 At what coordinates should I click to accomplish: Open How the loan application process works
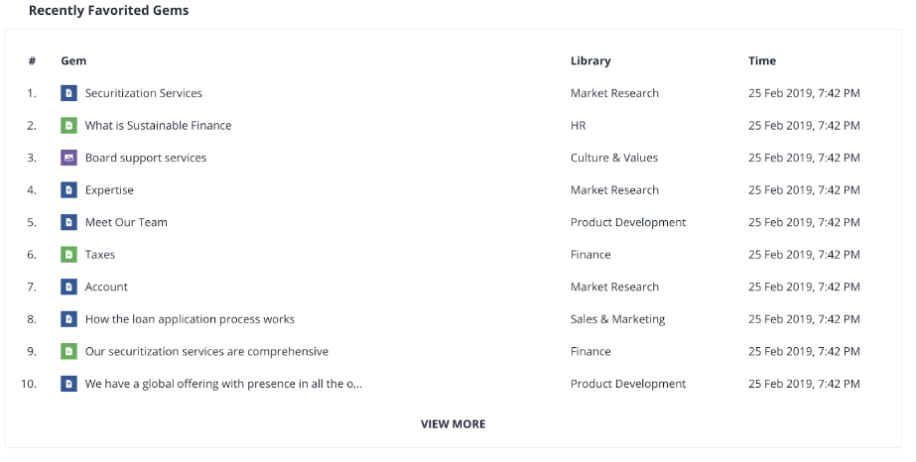190,319
